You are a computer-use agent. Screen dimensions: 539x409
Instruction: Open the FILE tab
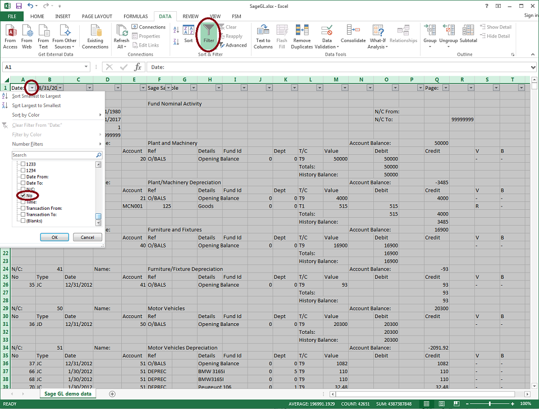(12, 16)
